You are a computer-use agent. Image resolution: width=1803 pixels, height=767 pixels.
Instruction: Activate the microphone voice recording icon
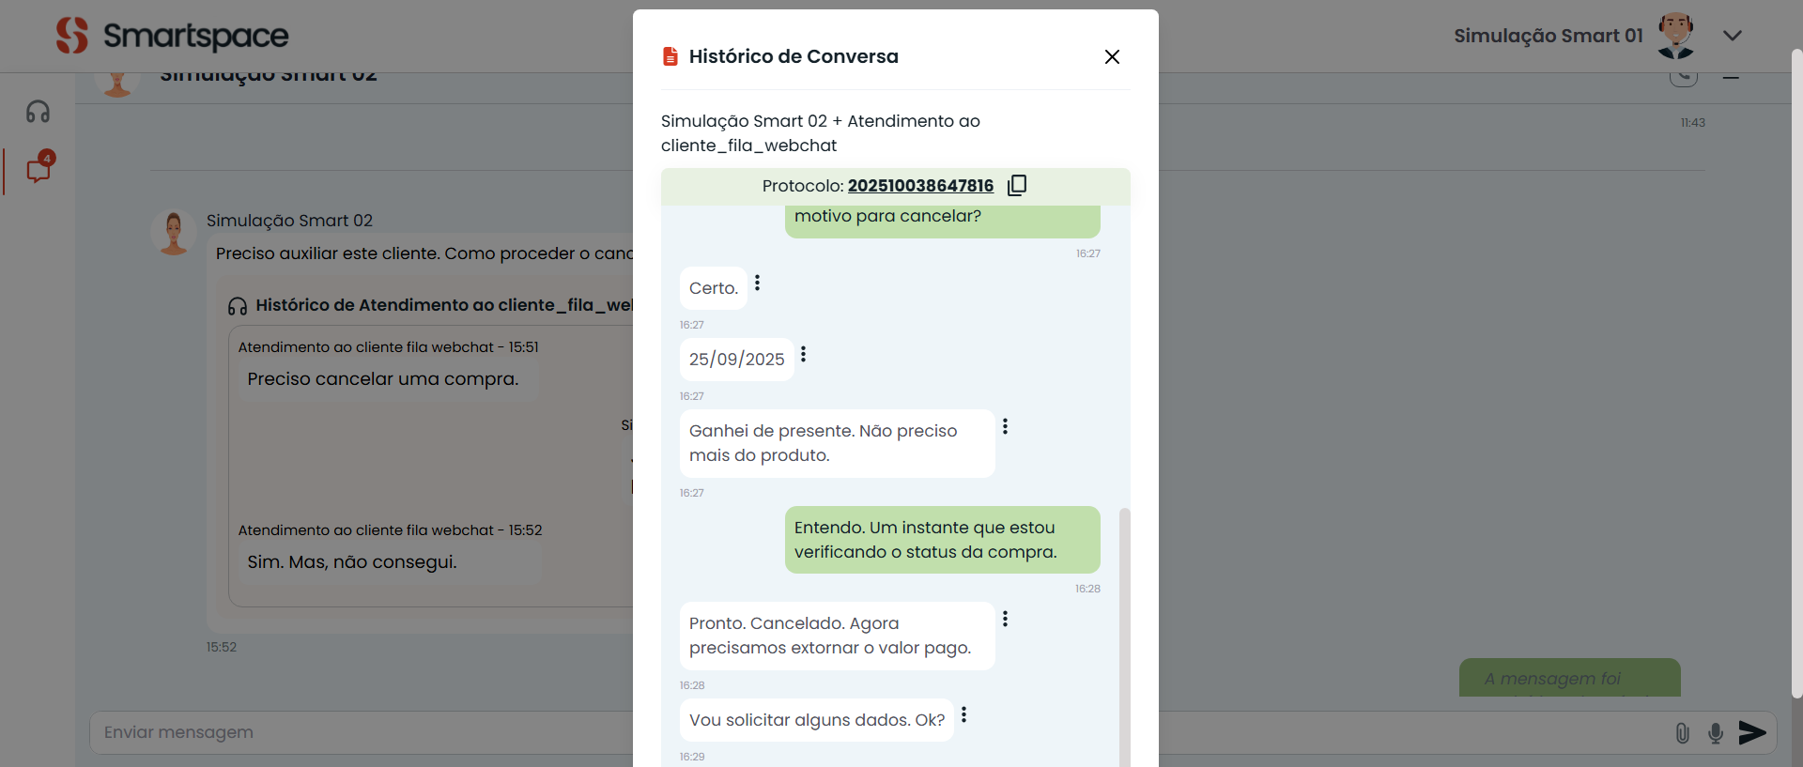[x=1716, y=733]
